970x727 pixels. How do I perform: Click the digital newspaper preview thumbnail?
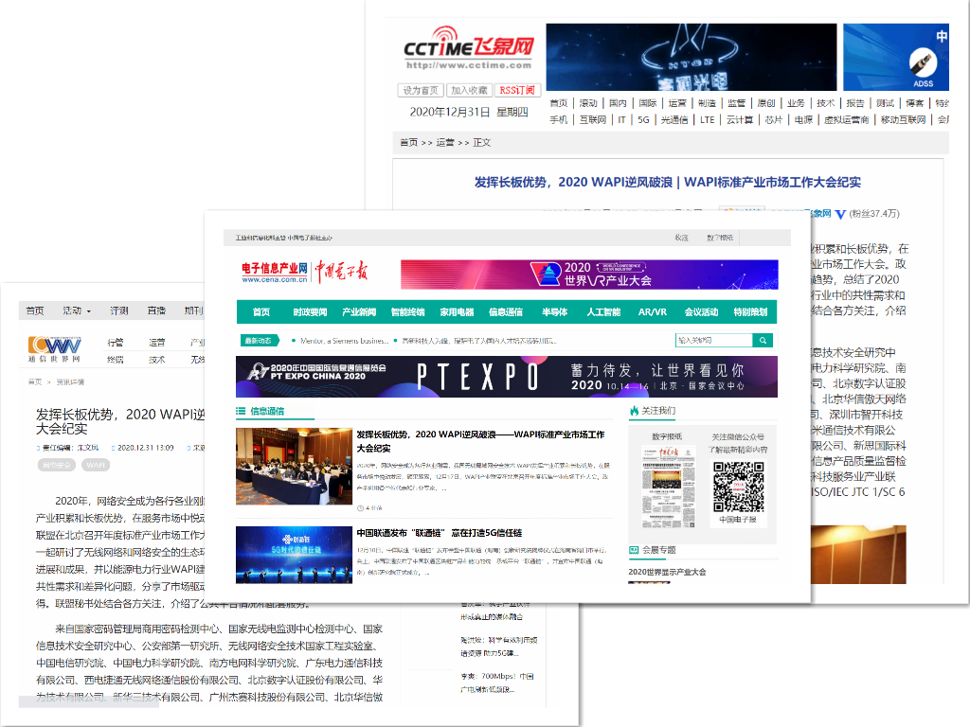[668, 486]
